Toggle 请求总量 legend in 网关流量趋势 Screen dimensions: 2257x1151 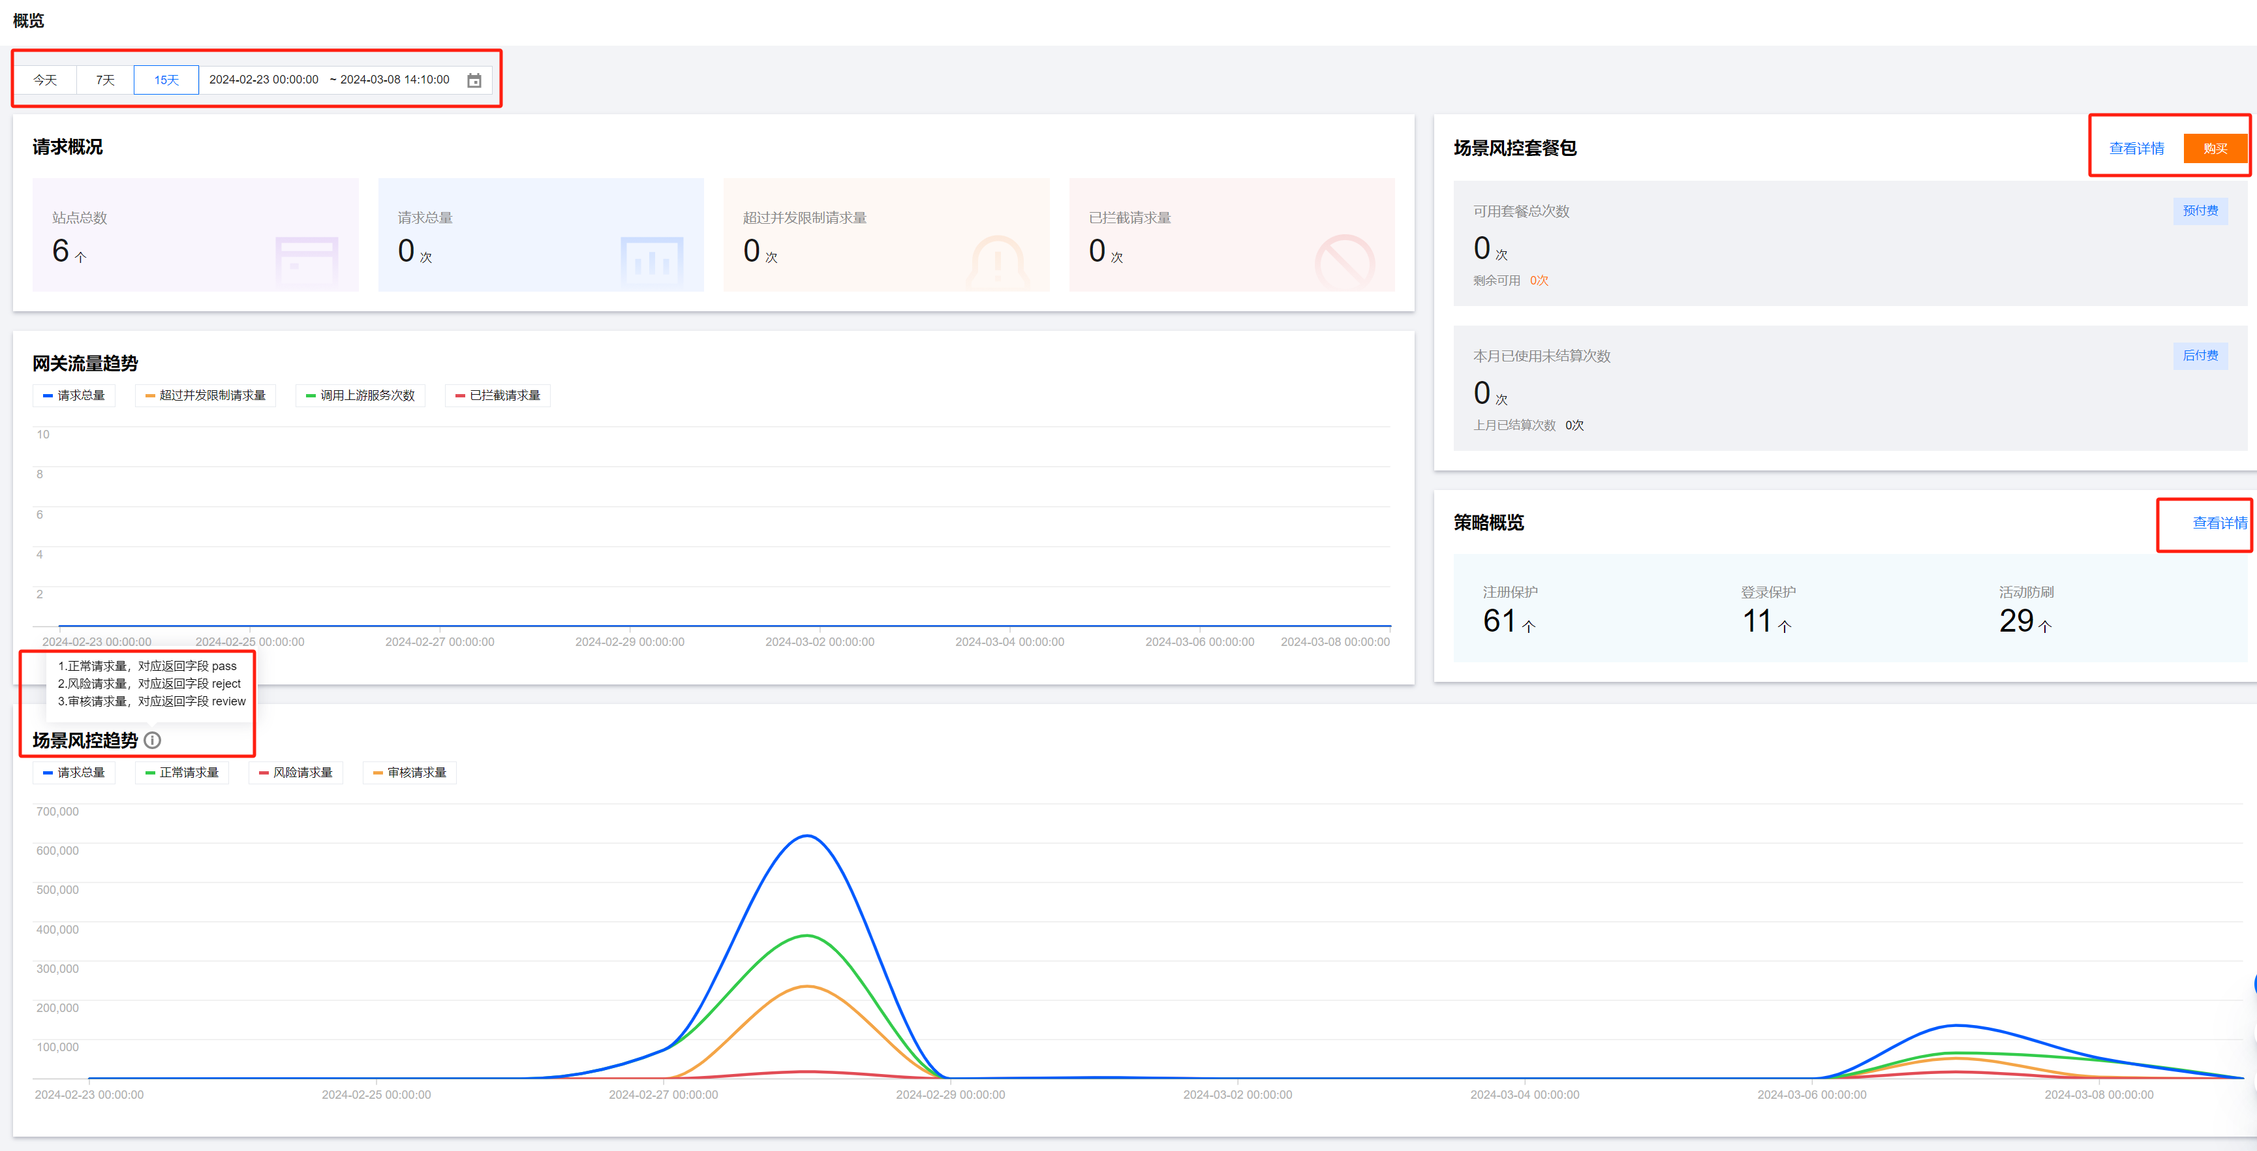(x=74, y=396)
